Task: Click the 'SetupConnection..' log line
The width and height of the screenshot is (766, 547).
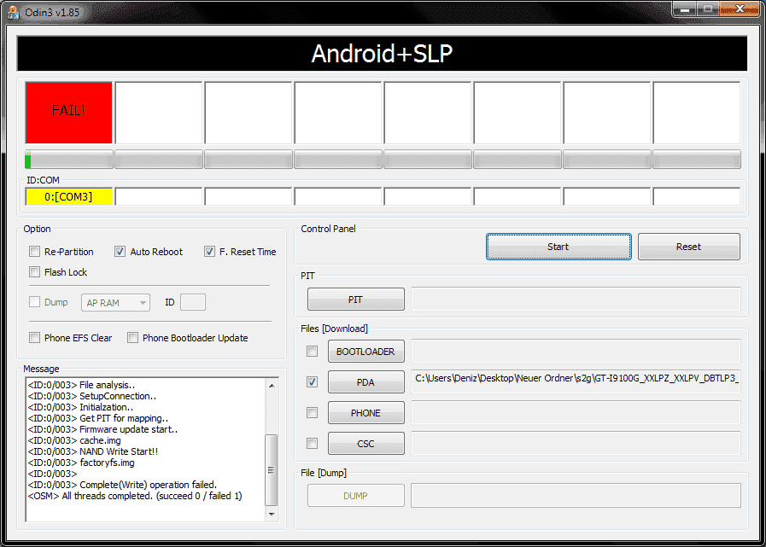Action: click(x=92, y=396)
